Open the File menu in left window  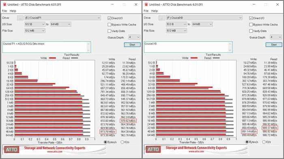point(4,11)
